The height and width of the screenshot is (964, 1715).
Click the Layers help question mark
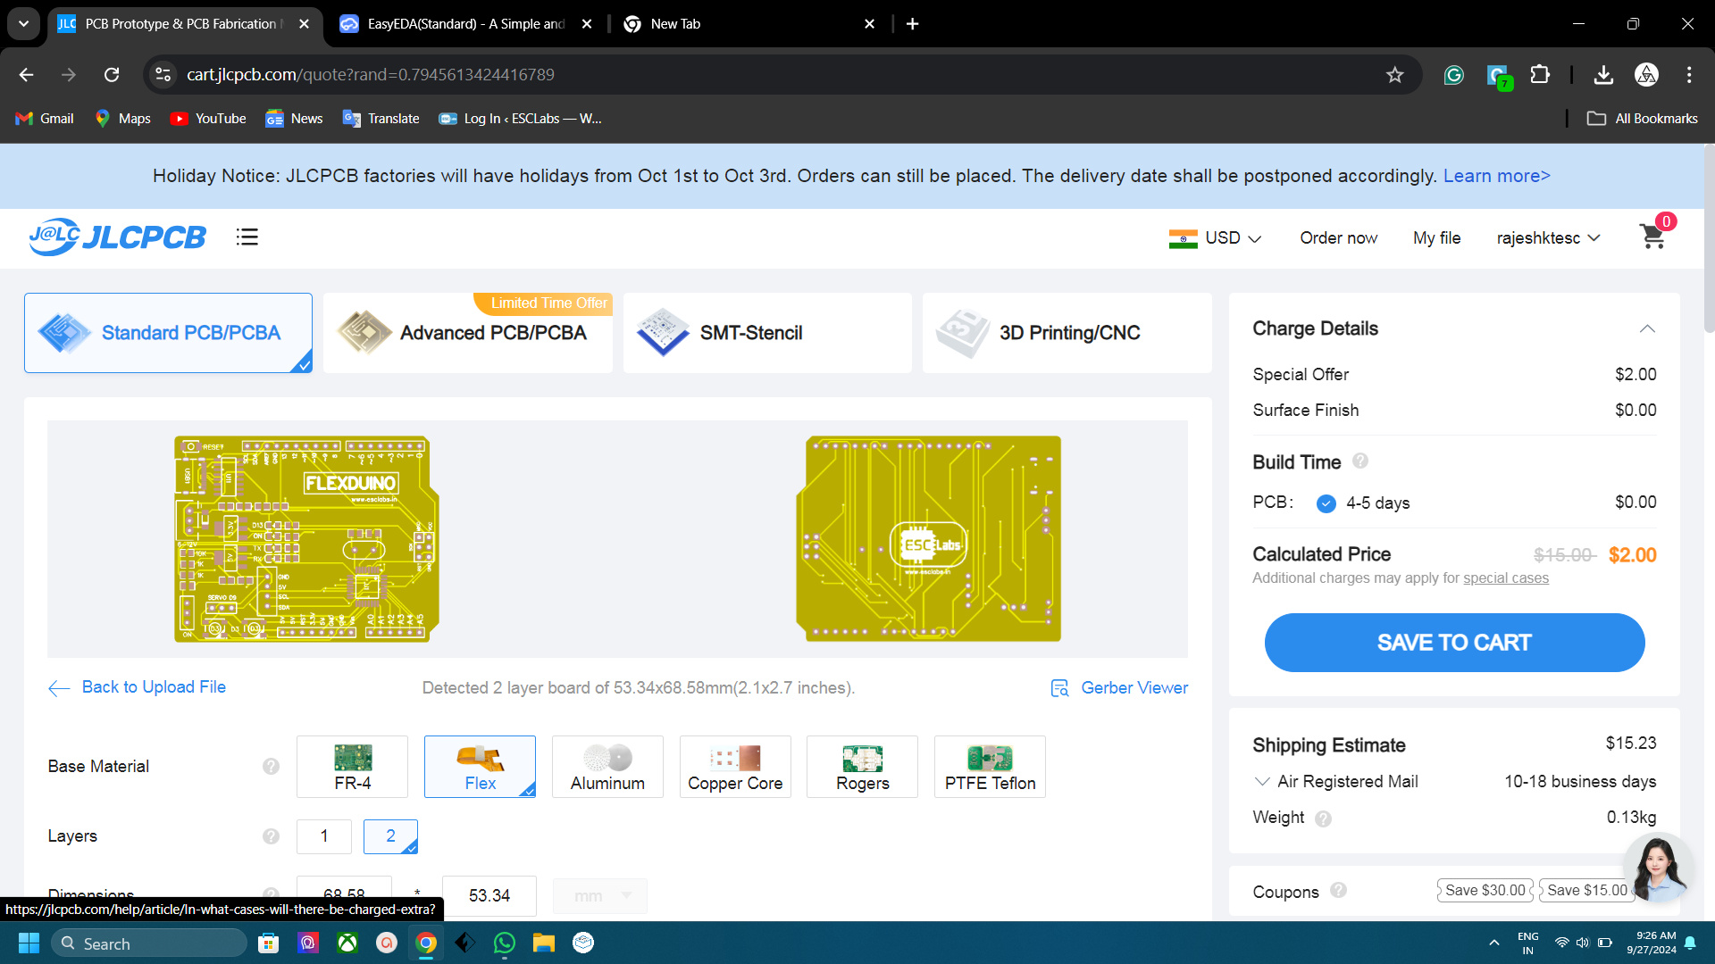pyautogui.click(x=271, y=836)
